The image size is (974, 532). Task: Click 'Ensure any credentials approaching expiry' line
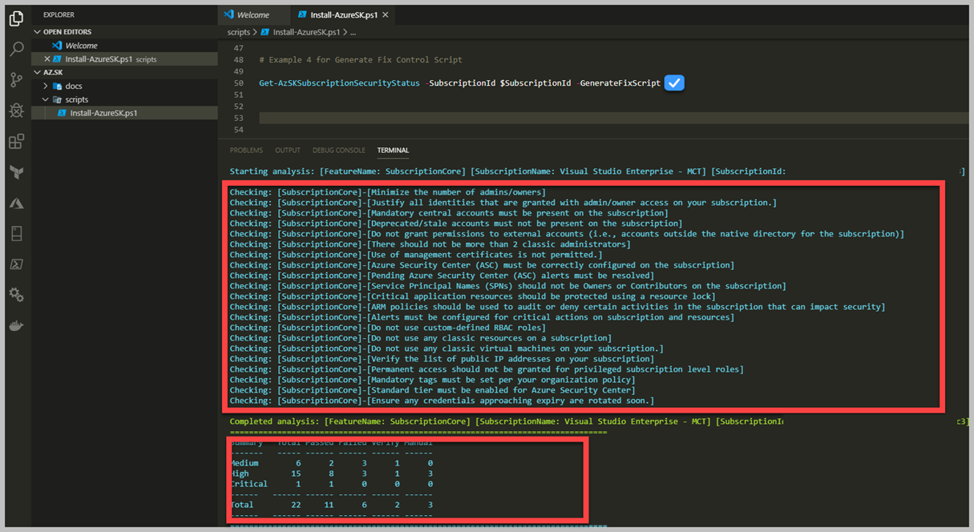[443, 401]
